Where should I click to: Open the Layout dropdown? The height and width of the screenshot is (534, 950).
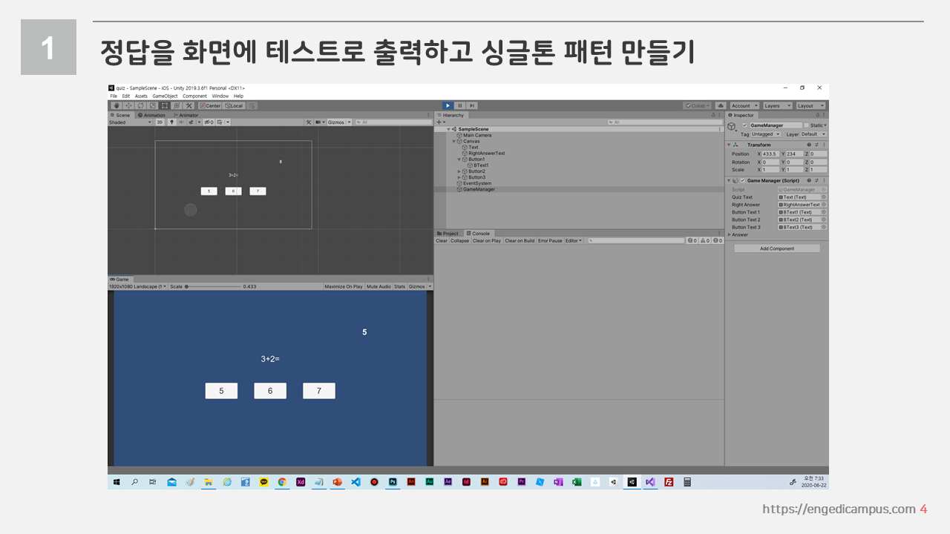(x=810, y=105)
